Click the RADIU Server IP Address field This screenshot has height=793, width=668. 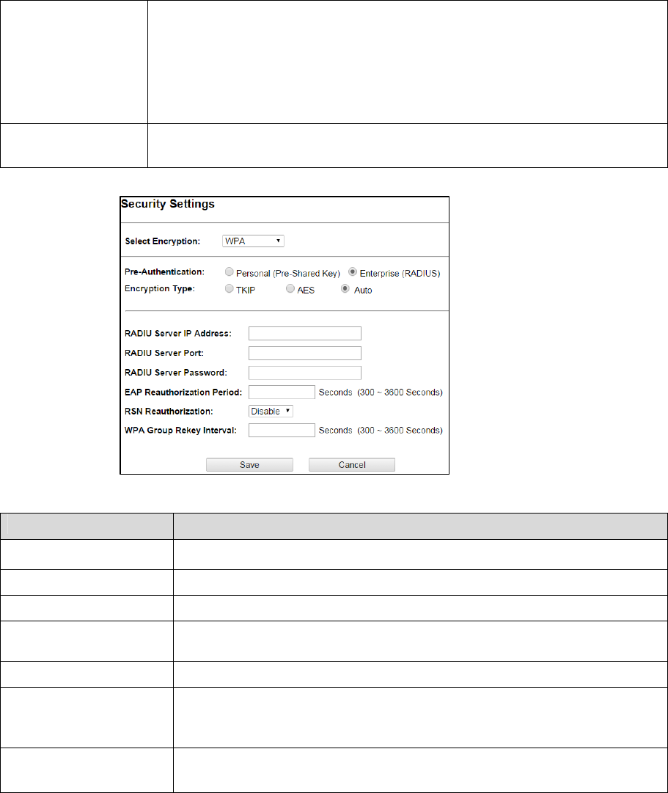coord(305,333)
